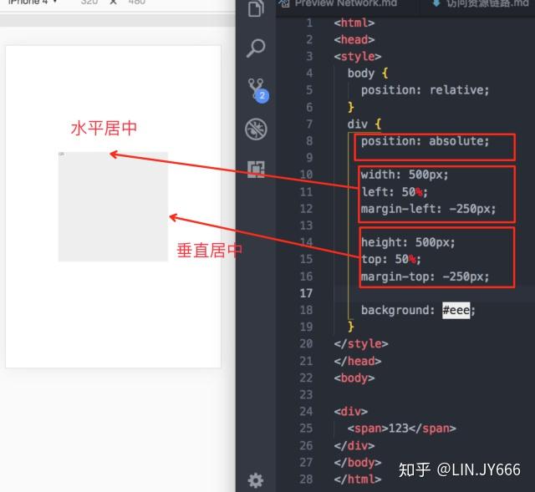This screenshot has width=535, height=492.
Task: Open the Search magnifier in activity bar
Action: coord(256,48)
